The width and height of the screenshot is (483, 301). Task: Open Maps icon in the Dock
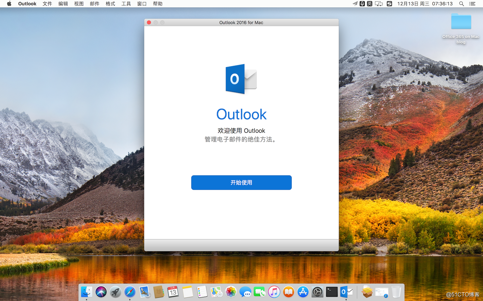pyautogui.click(x=216, y=292)
